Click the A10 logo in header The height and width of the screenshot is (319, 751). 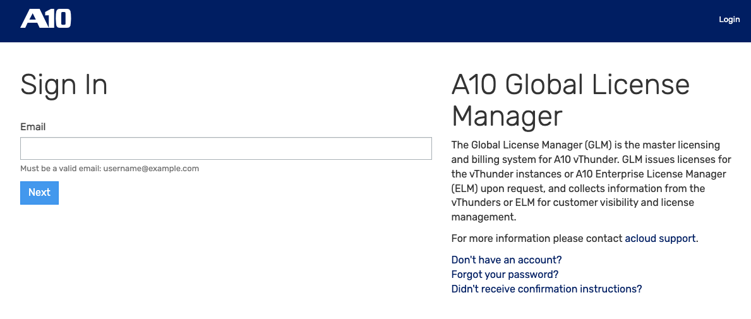click(x=45, y=19)
